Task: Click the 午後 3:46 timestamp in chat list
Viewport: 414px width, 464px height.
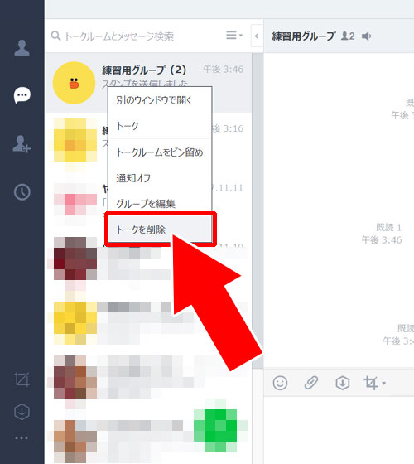Action: tap(224, 70)
